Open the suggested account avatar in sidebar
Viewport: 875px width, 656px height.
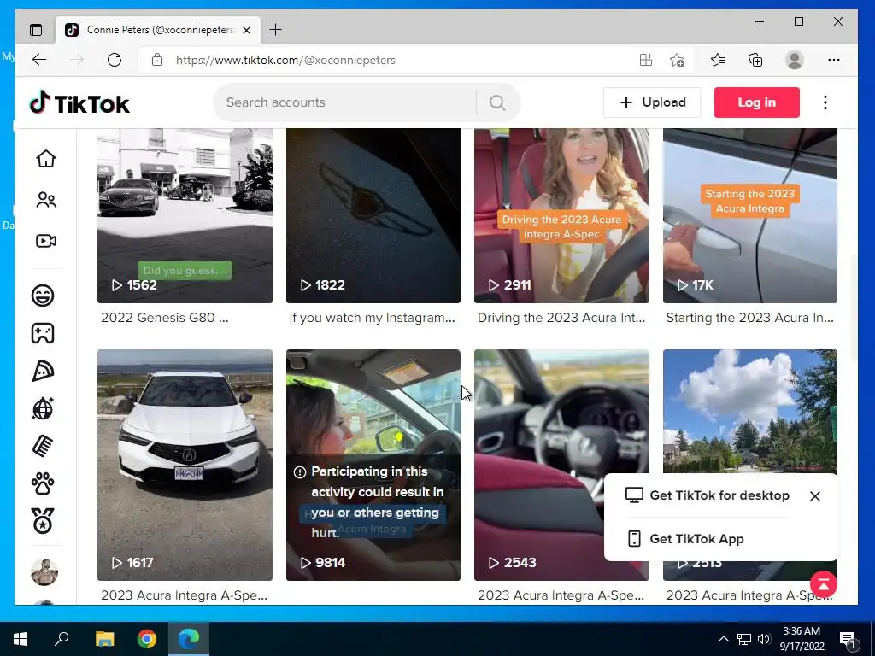(x=44, y=571)
